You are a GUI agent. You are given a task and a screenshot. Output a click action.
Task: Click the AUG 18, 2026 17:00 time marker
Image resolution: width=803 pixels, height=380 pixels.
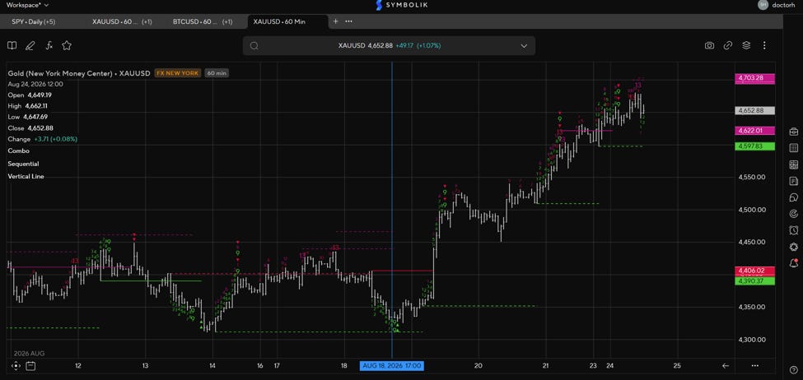coord(392,366)
